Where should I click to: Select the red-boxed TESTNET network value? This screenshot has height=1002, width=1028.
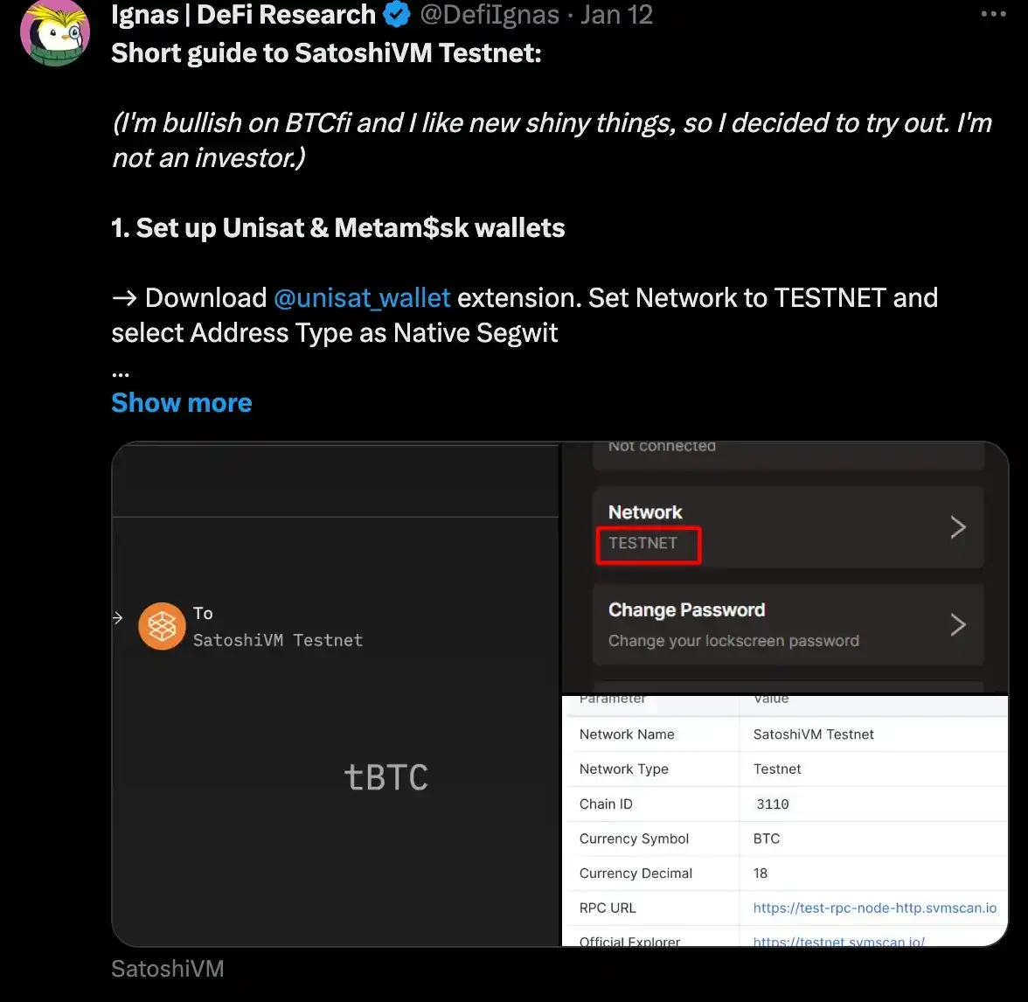(x=648, y=544)
